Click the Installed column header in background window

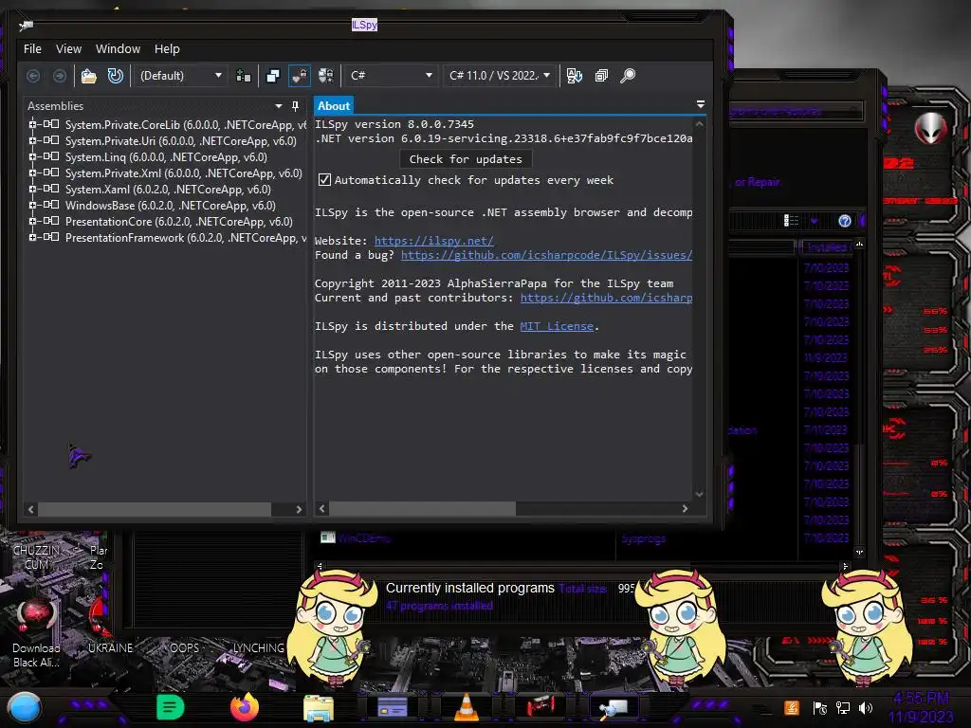click(826, 247)
